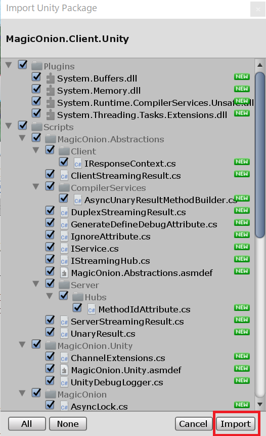Click the UnaryResult.cs C# file icon
The image size is (266, 436).
(x=64, y=334)
